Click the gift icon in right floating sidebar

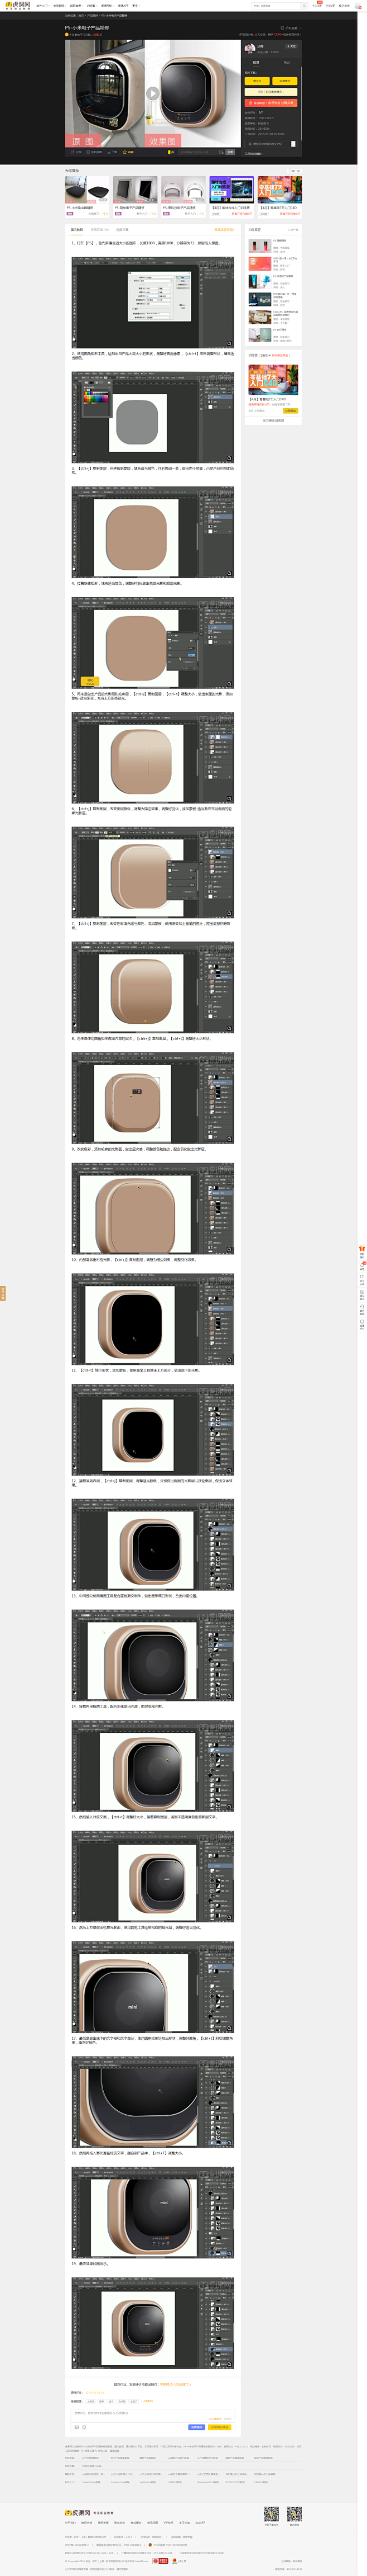pos(362,1249)
